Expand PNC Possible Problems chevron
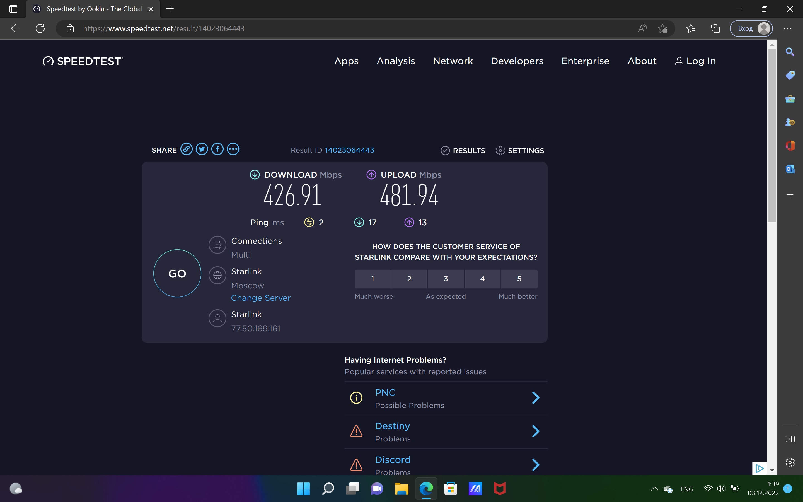The image size is (803, 502). coord(536,397)
